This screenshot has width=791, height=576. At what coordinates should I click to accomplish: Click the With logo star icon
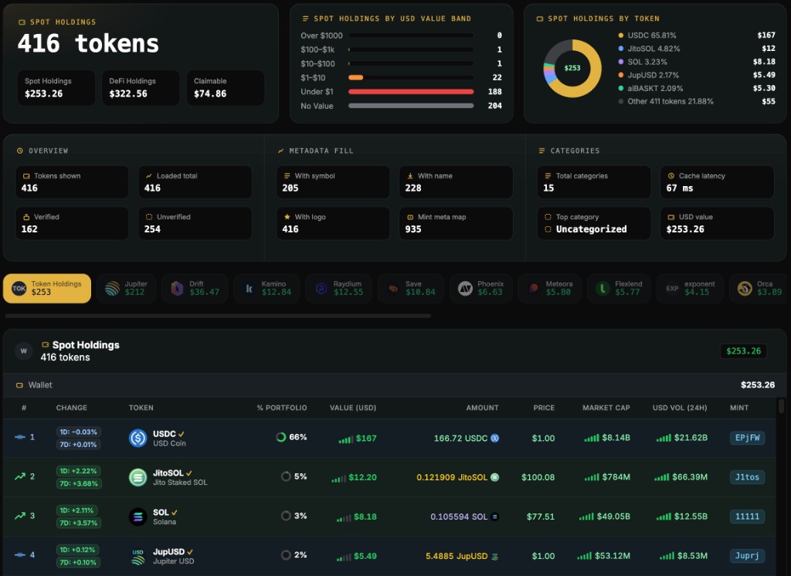tap(287, 217)
